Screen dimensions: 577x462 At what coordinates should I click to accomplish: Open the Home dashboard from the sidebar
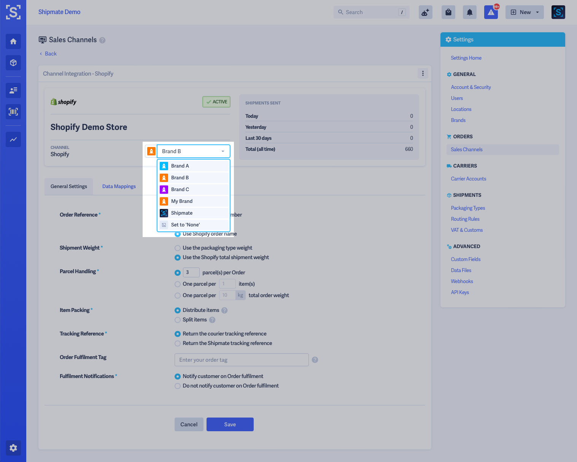pyautogui.click(x=13, y=41)
